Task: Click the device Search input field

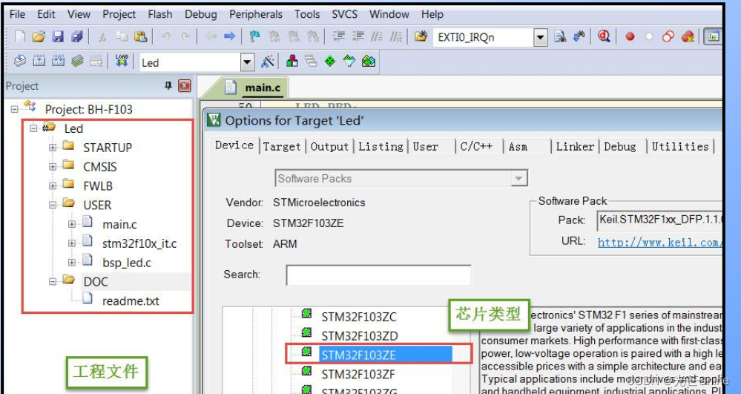Action: 378,275
